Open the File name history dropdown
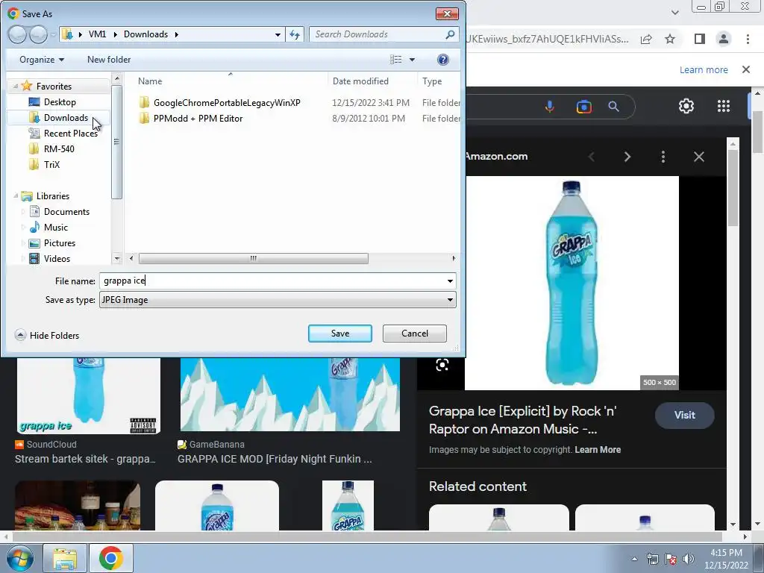 pyautogui.click(x=450, y=281)
